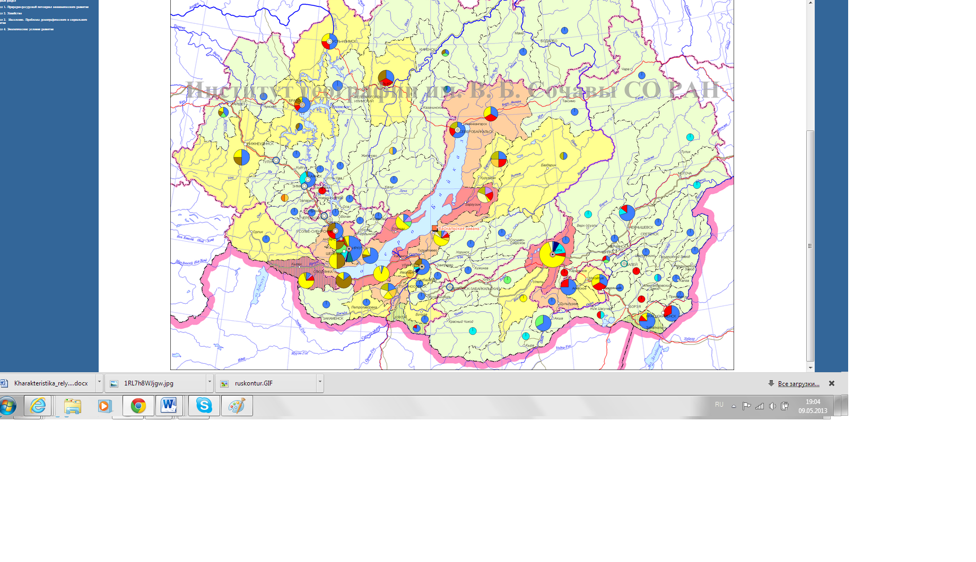Click the download arrow icon beside Все загрузки
This screenshot has height=562, width=976.
pos(771,383)
